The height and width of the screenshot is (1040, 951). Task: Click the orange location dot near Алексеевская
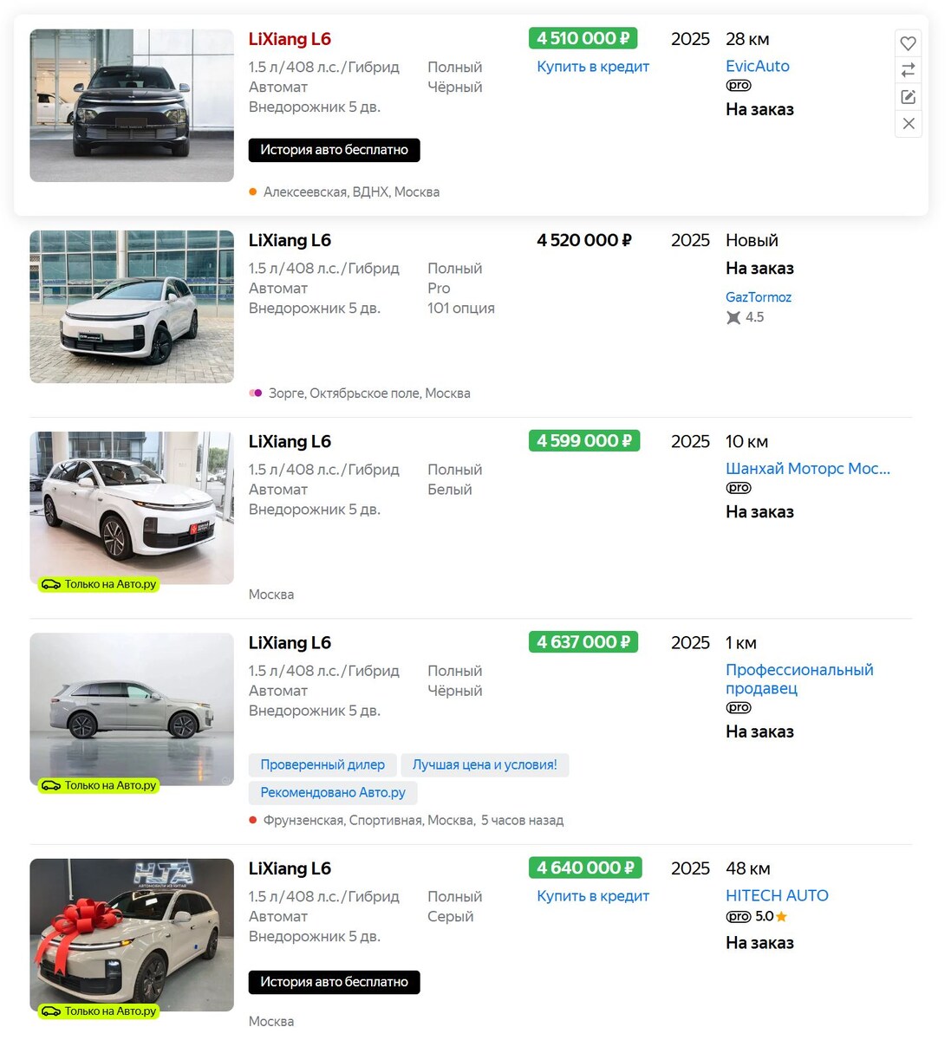[x=251, y=191]
